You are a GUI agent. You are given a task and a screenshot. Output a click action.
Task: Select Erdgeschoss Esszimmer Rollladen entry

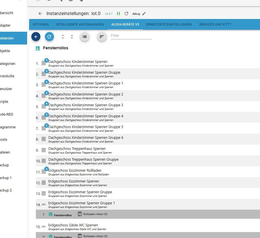click(x=75, y=171)
